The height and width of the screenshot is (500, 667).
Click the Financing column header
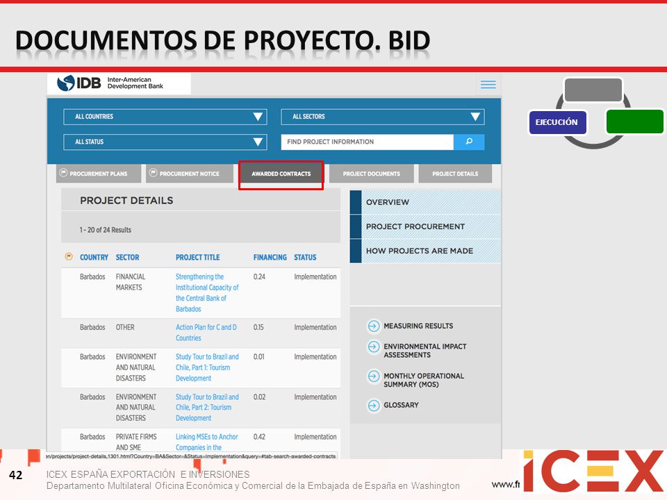270,257
